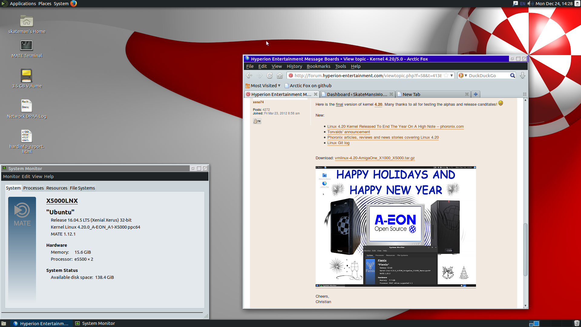The height and width of the screenshot is (327, 581).
Task: Click in the DuckDuckGo search field
Action: coord(488,75)
